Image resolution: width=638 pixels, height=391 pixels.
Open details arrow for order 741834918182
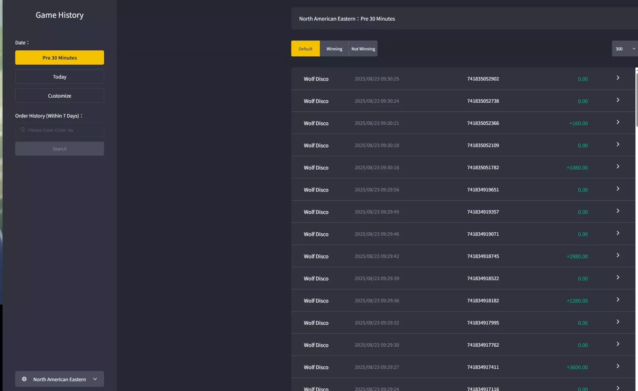click(x=618, y=300)
